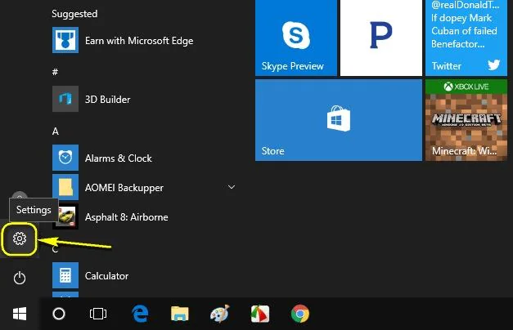Open the Calculator app

point(106,276)
